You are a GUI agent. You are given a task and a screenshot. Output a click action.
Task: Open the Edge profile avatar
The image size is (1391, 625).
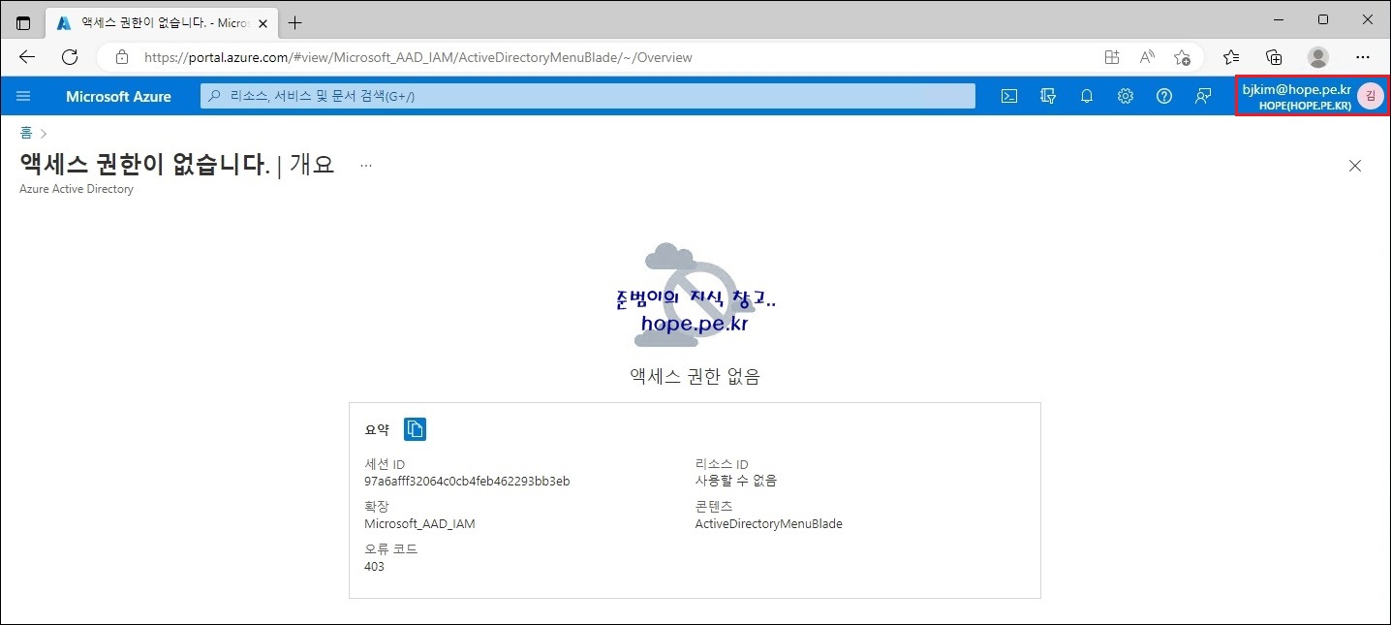coord(1318,57)
